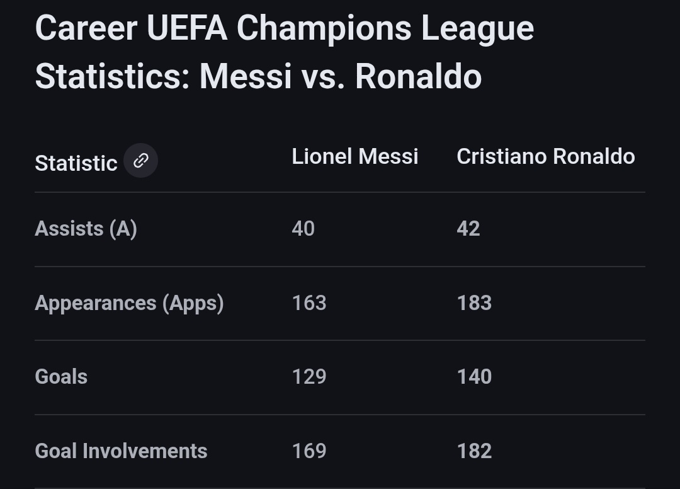Screen dimensions: 680x489
Task: Click the 'Messi vs. Ronaldo' heading line
Action: coord(341,77)
